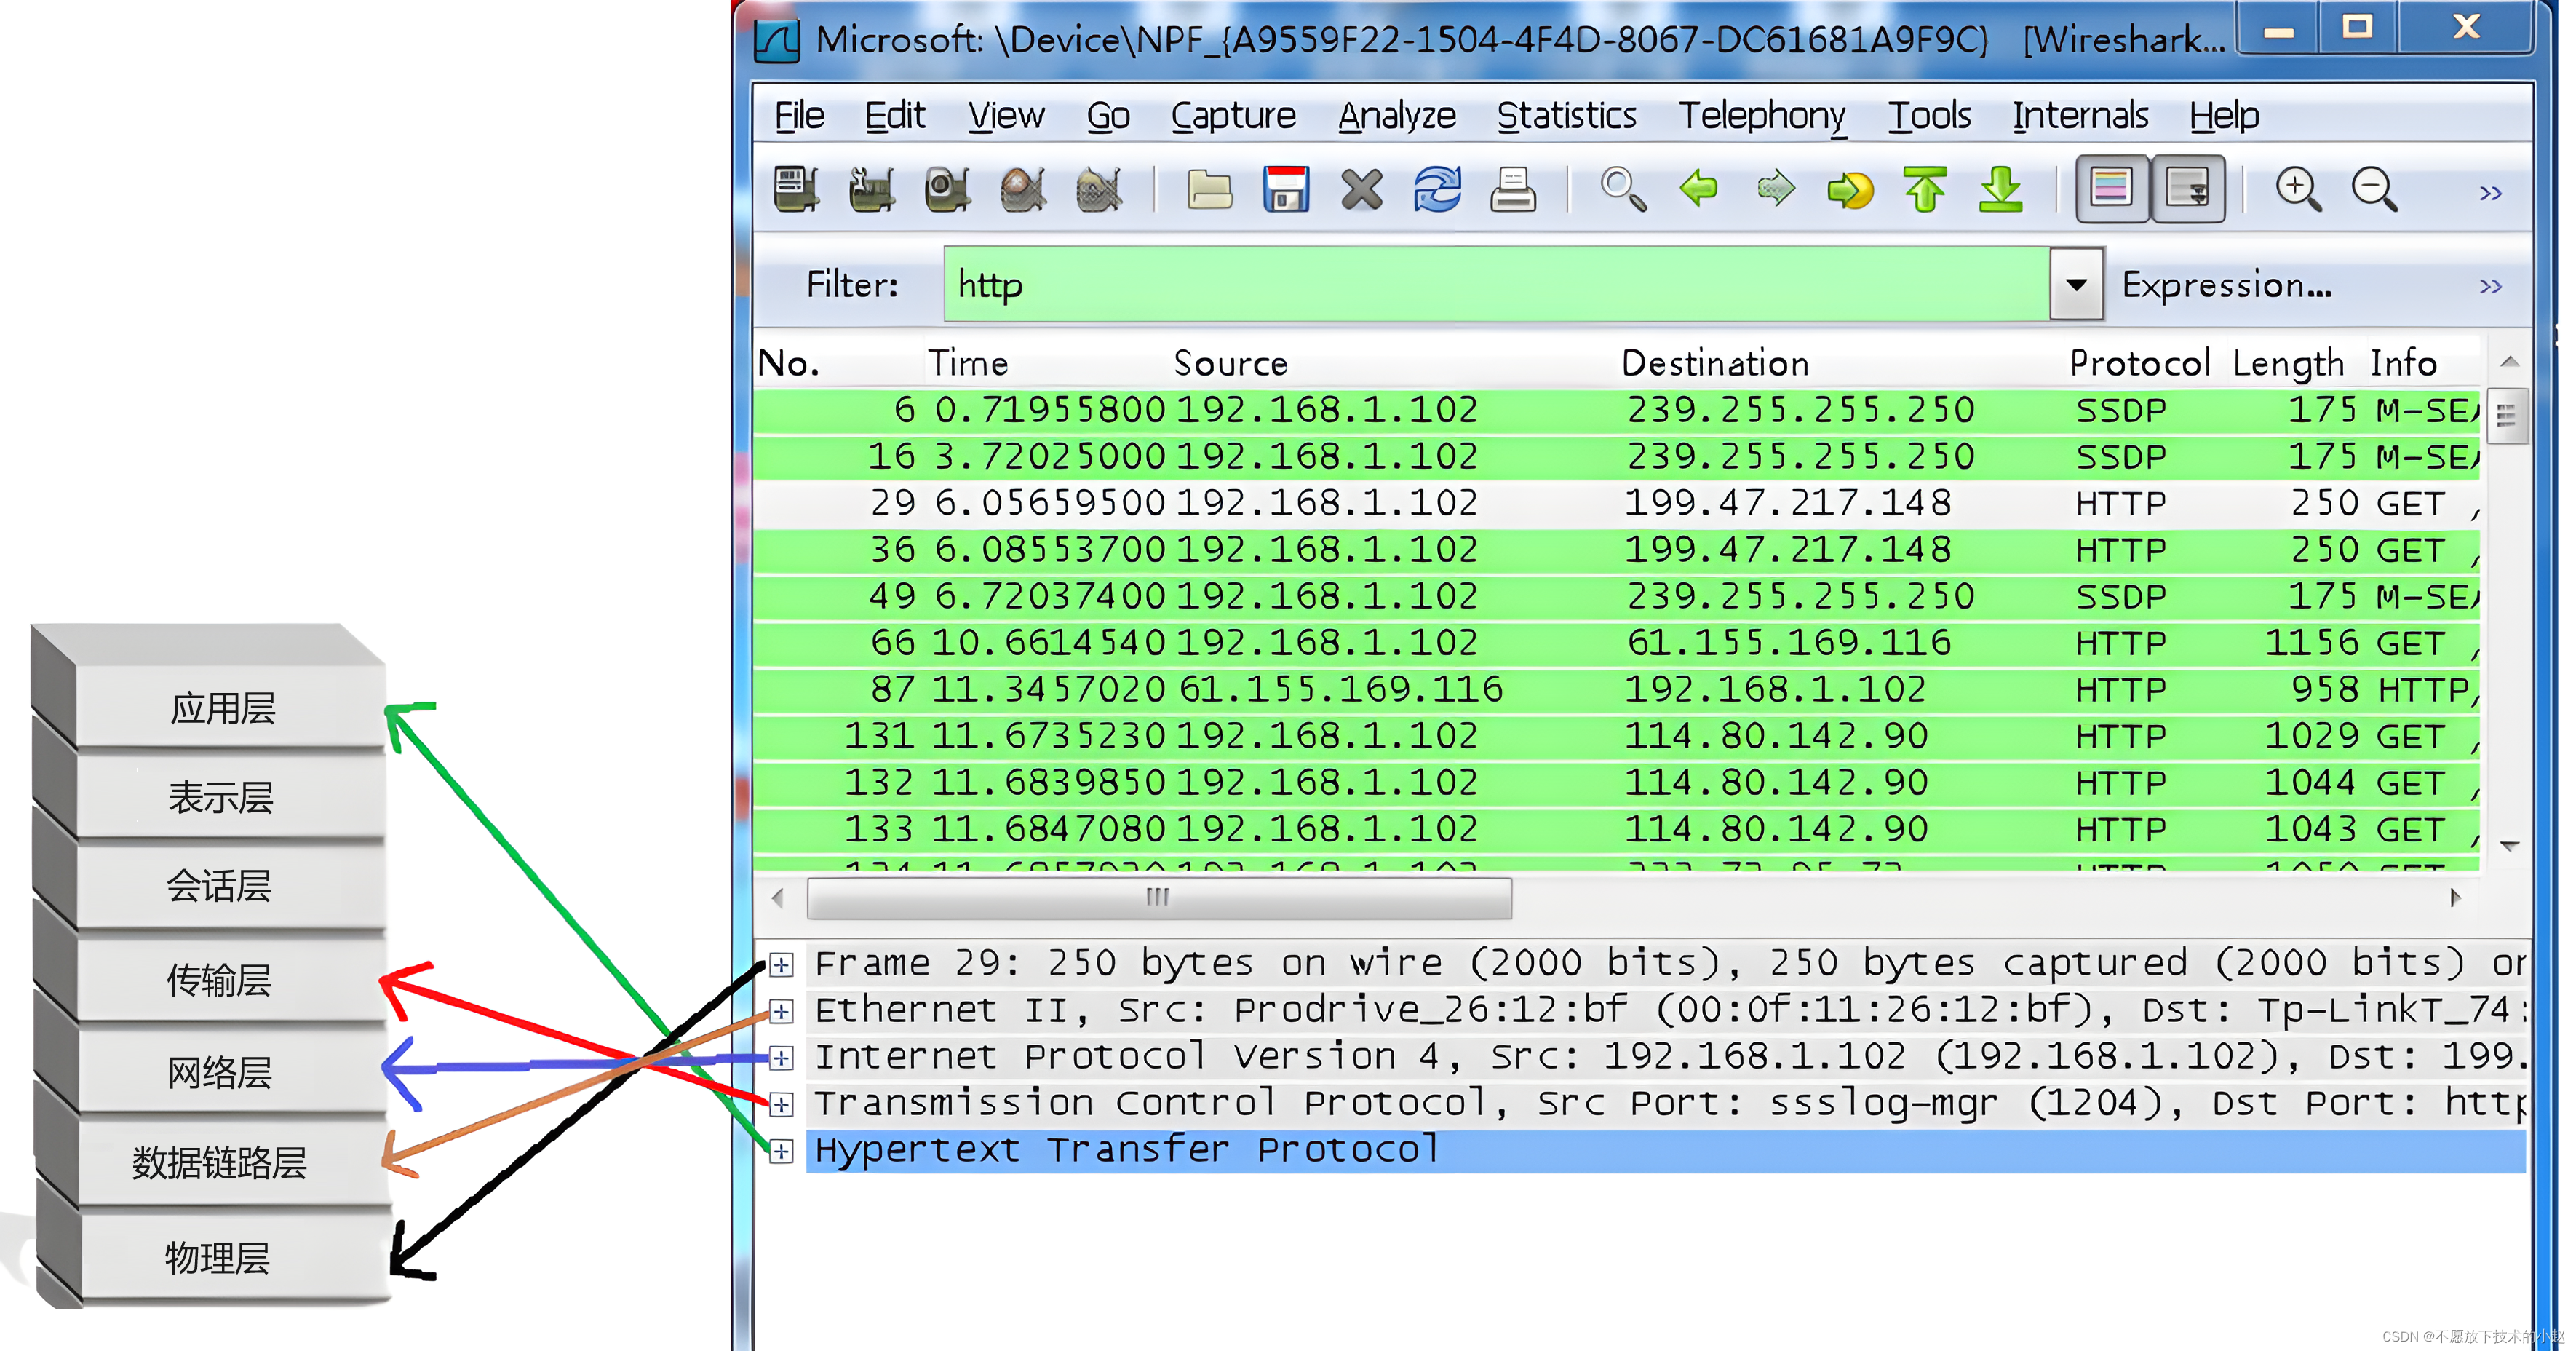Sort packets by Source column
This screenshot has height=1351, width=2576.
1230,363
